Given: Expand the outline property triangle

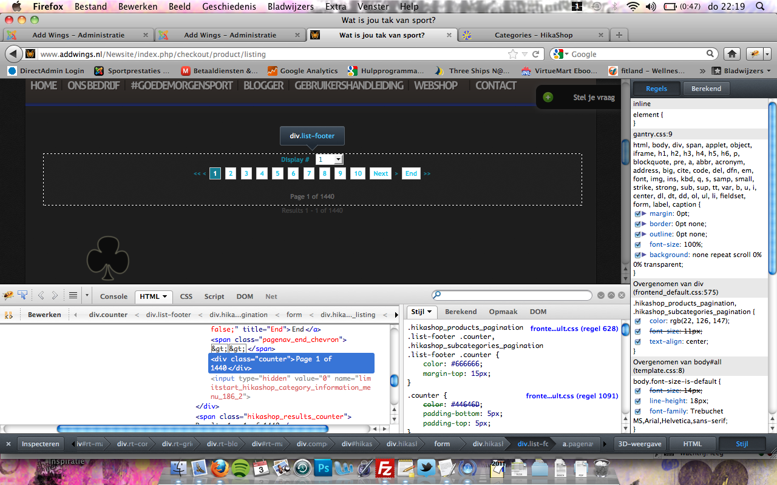Looking at the screenshot, I should (x=644, y=235).
